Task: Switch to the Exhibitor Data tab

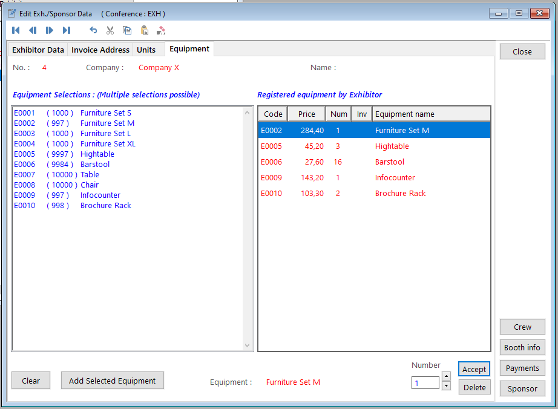Action: [38, 50]
